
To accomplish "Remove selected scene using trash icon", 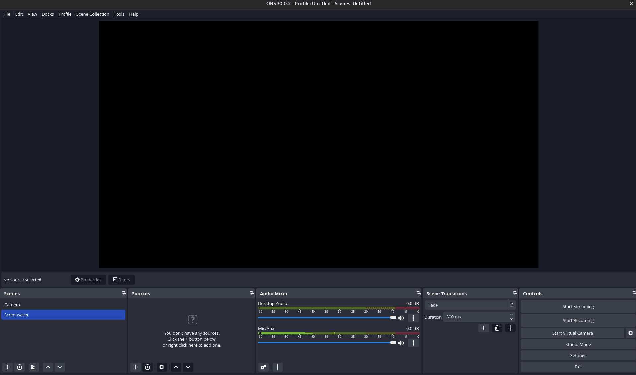I will (20, 367).
